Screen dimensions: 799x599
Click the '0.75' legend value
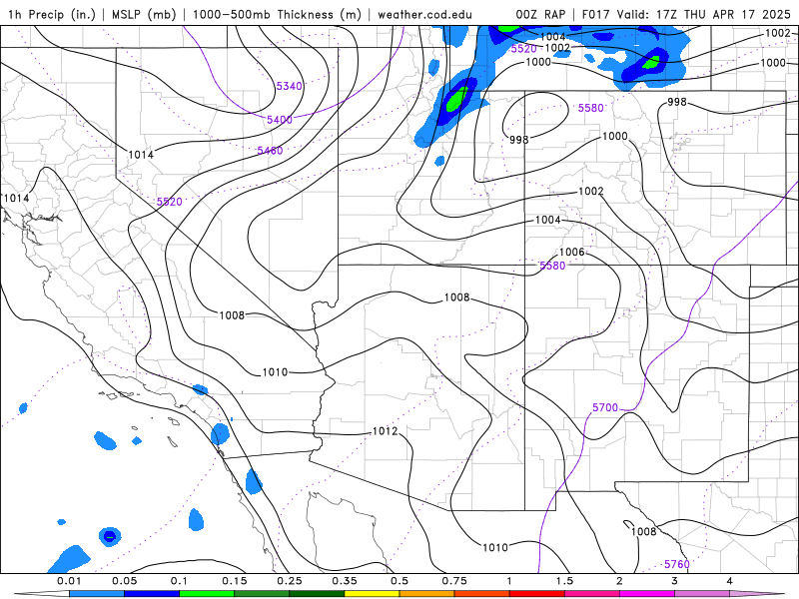[x=454, y=581]
